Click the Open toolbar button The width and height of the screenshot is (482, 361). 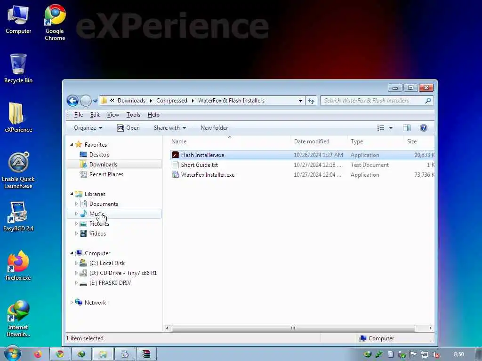click(x=129, y=128)
